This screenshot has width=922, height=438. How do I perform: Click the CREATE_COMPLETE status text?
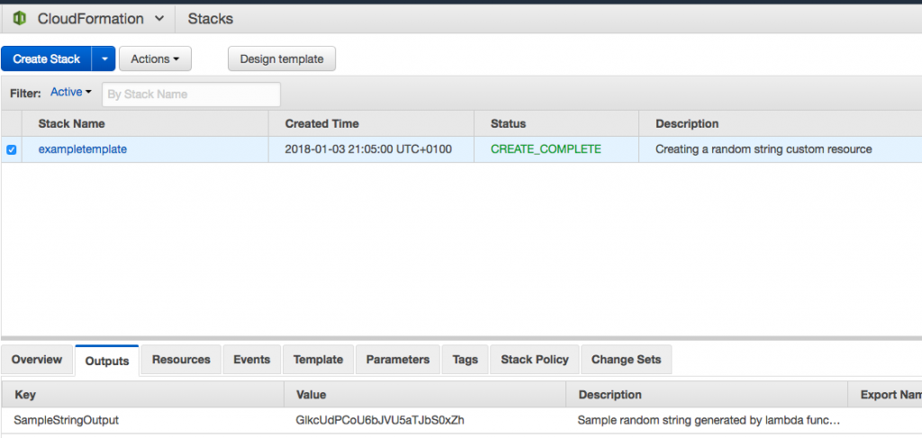(x=546, y=149)
